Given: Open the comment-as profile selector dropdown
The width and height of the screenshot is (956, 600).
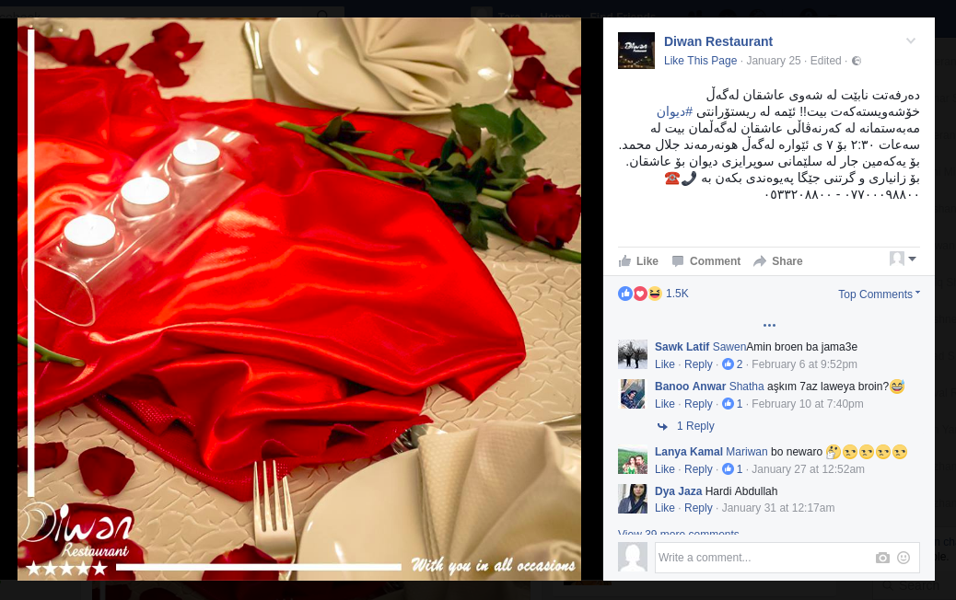Looking at the screenshot, I should [x=903, y=259].
